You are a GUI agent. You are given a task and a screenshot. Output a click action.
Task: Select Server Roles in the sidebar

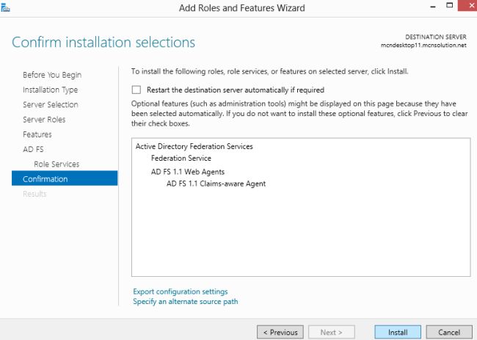point(44,120)
